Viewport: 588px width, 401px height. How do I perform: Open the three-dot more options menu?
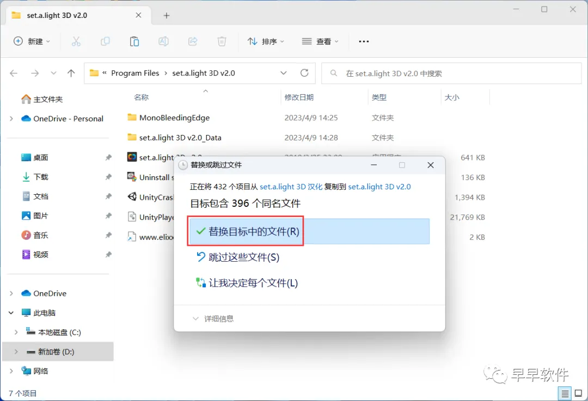[363, 41]
